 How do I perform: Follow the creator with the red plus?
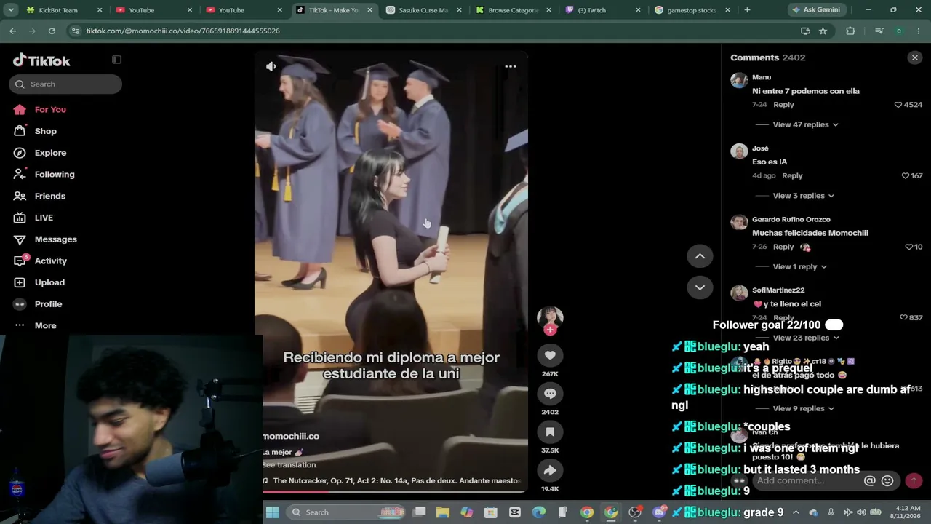(x=550, y=330)
